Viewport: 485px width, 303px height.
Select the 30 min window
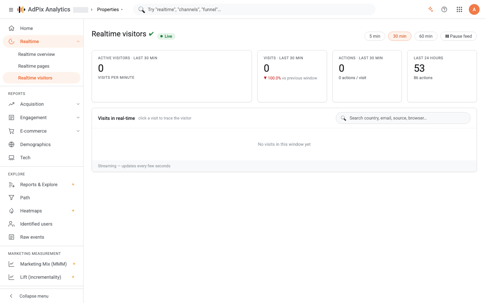pos(400,36)
